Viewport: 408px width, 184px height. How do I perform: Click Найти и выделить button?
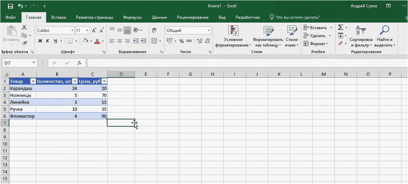tap(385, 37)
